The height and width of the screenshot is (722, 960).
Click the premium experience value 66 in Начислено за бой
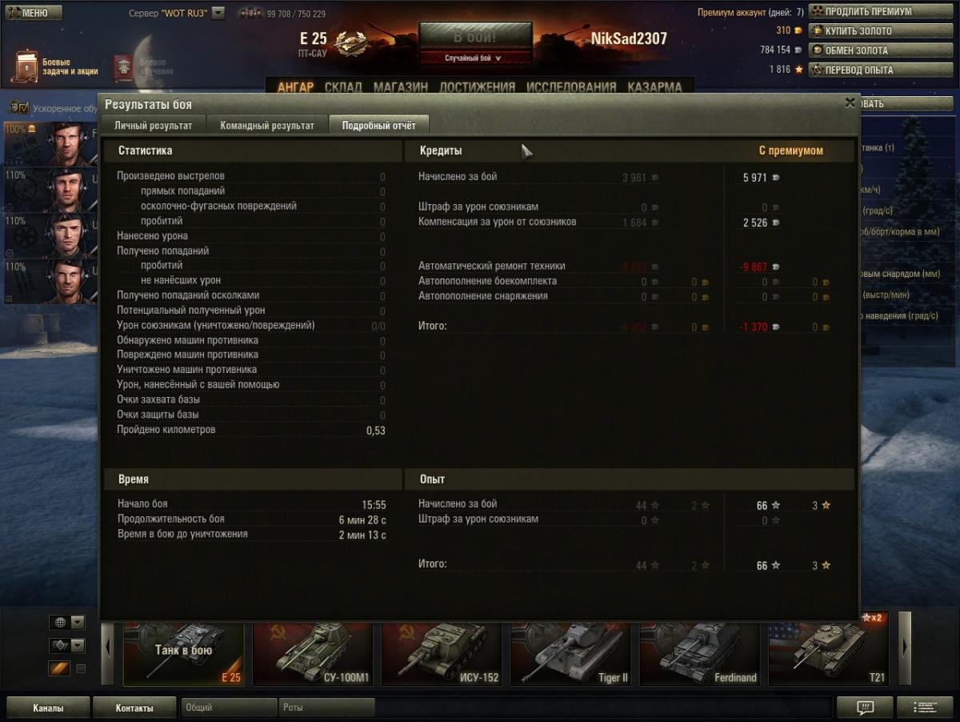point(762,506)
